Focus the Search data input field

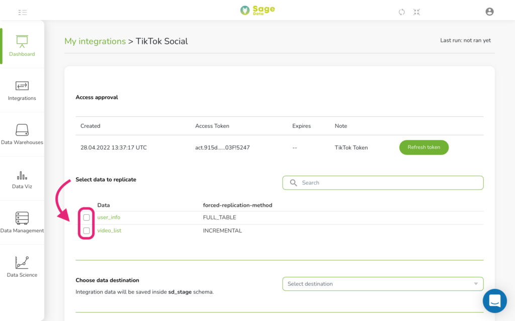tap(383, 183)
